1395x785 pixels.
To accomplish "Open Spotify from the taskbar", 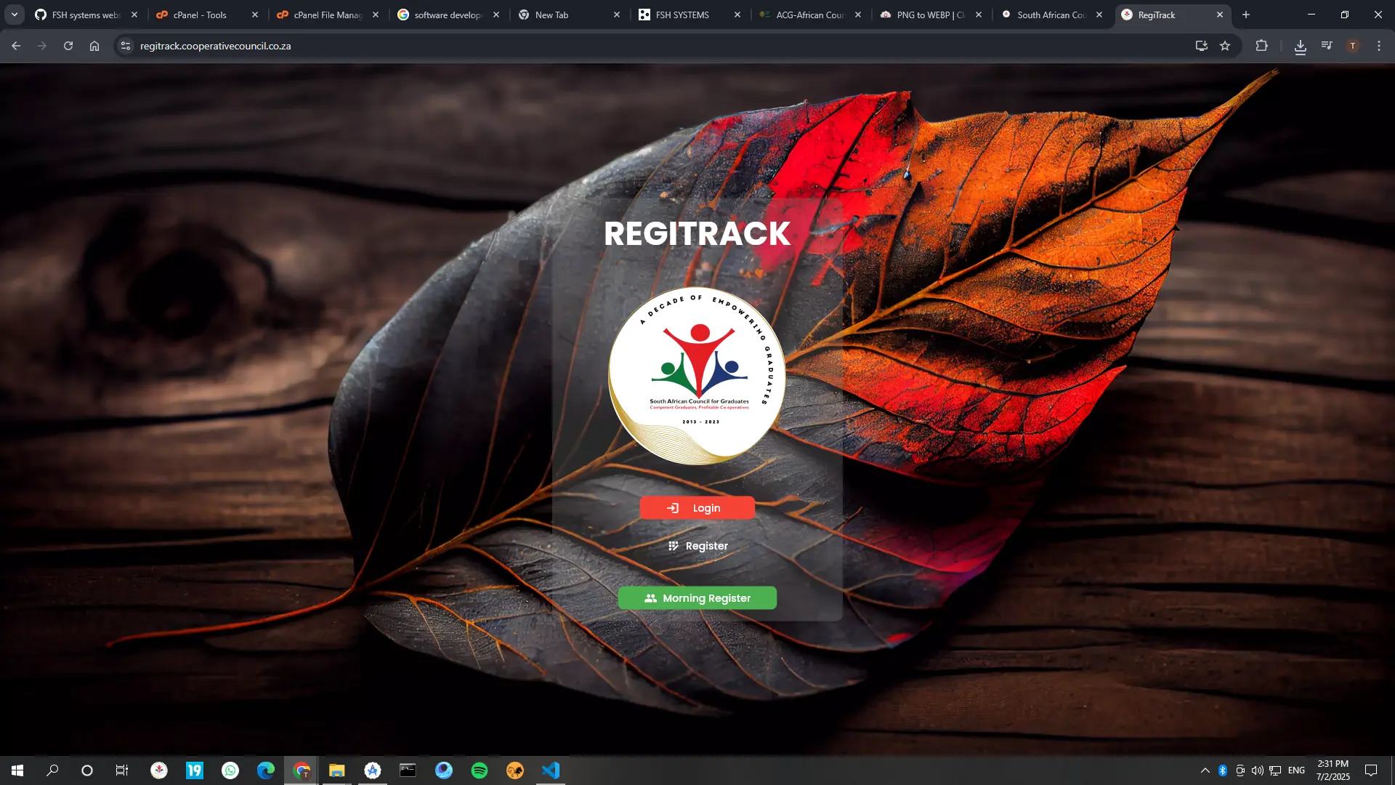I will click(480, 770).
